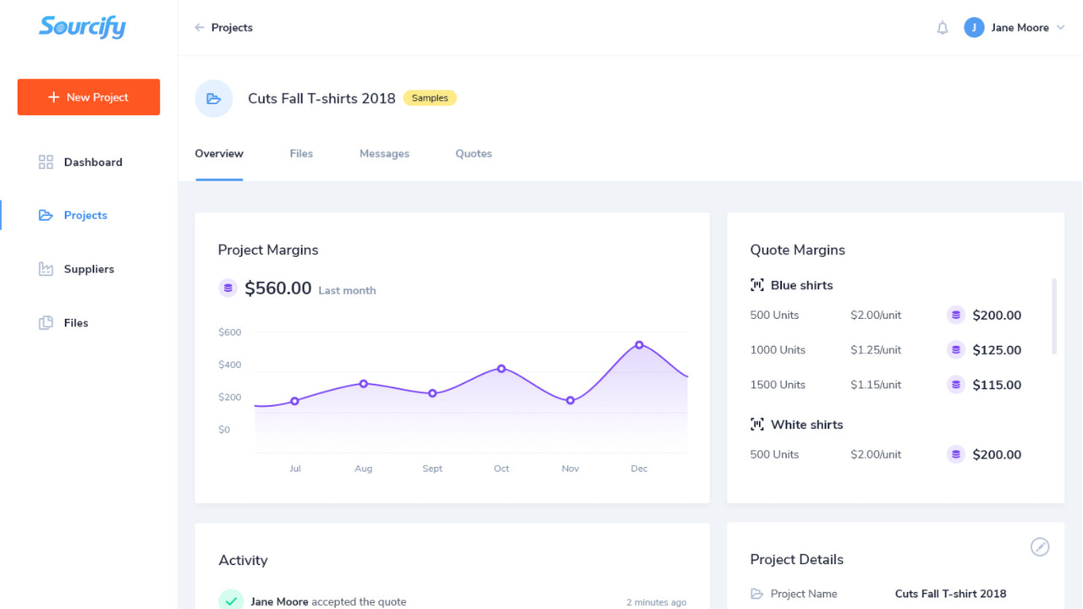1083x609 pixels.
Task: Click the notification bell icon
Action: [x=943, y=27]
